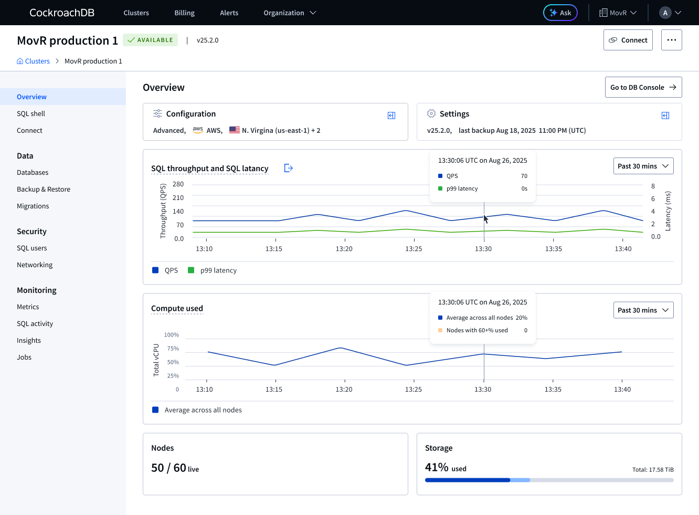Click the Nodes 50 / 60 live value
699x515 pixels.
click(175, 468)
